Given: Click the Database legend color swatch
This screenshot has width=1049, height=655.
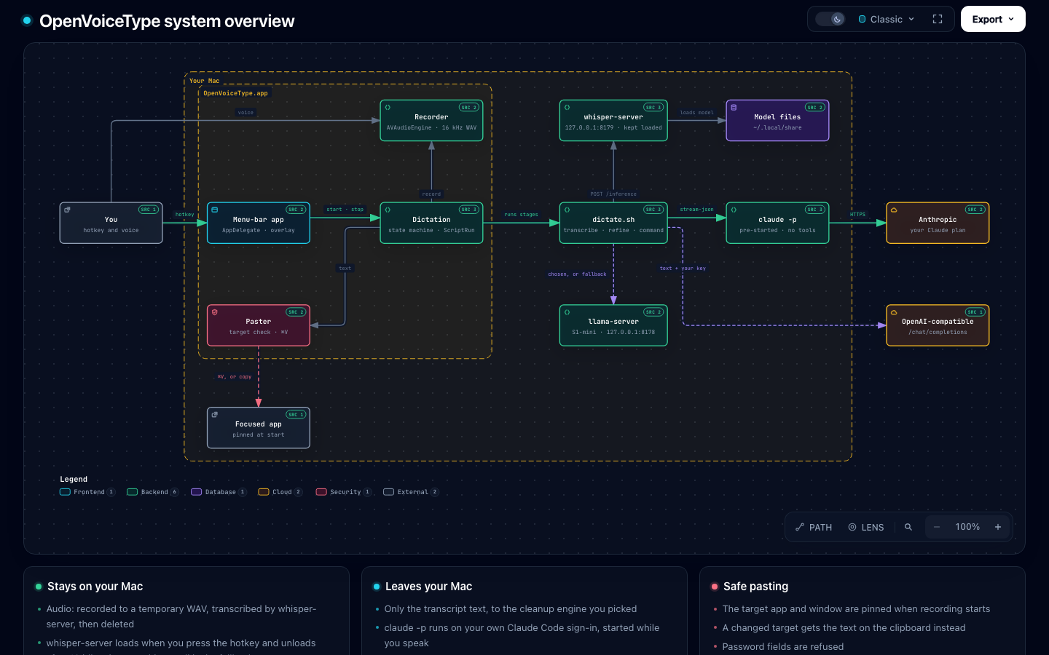Looking at the screenshot, I should 196,492.
